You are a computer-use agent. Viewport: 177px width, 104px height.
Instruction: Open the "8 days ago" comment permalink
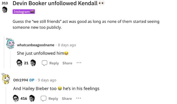pyautogui.click(x=67, y=45)
